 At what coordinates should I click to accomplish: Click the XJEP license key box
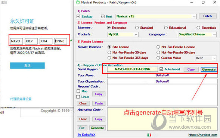tap(31, 41)
